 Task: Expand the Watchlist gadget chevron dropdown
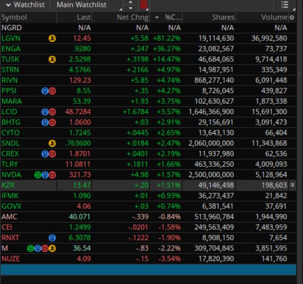click(x=8, y=5)
